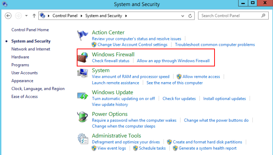Click the System computer icon
The image size is (273, 155).
coord(83,74)
